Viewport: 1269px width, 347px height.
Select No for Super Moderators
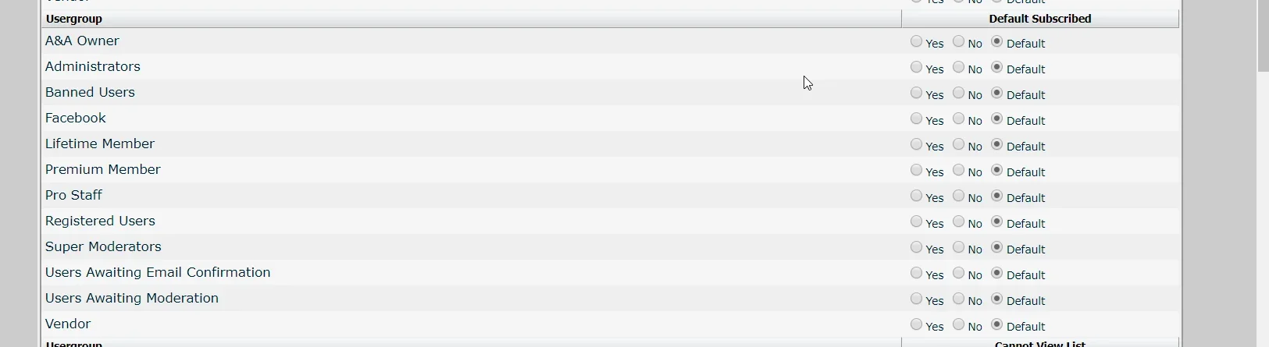click(959, 247)
